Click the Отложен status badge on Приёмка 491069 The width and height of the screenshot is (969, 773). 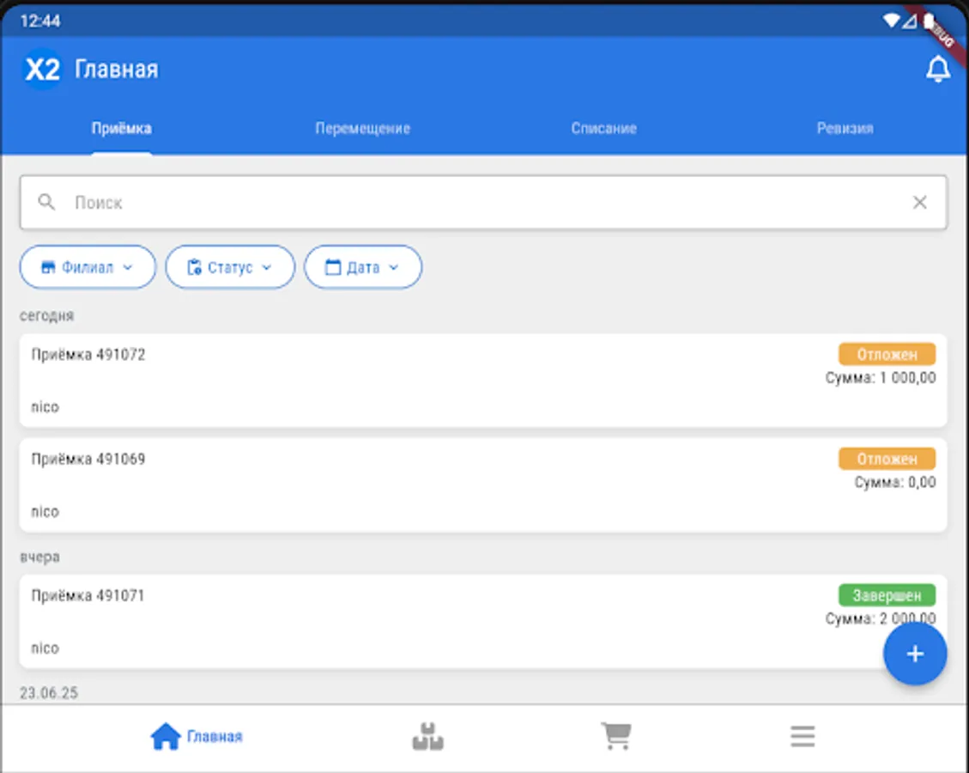coord(887,459)
